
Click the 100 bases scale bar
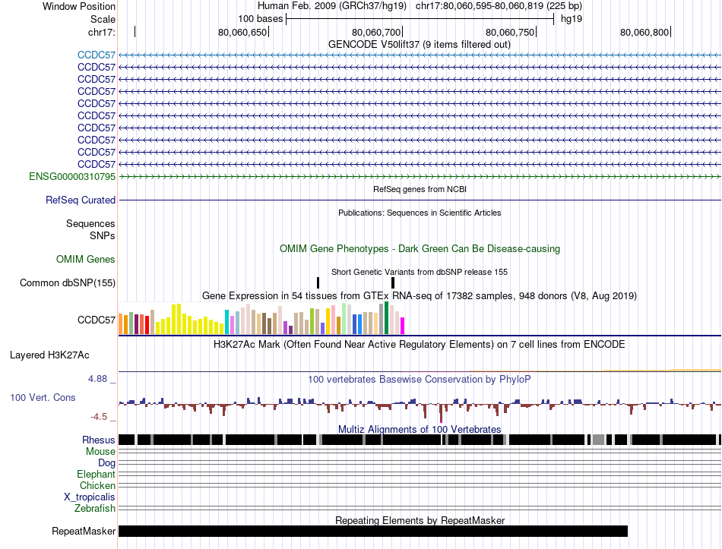click(420, 19)
